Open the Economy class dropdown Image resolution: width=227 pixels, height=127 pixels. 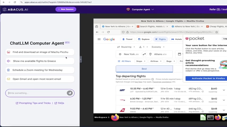(158, 47)
